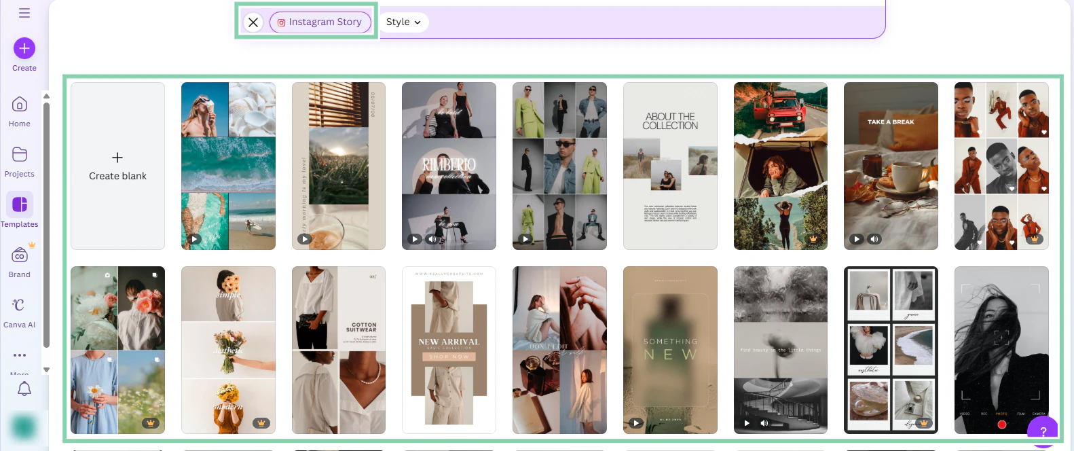Viewport: 1074px width, 451px height.
Task: Create blank Instagram Story design
Action: coord(118,166)
